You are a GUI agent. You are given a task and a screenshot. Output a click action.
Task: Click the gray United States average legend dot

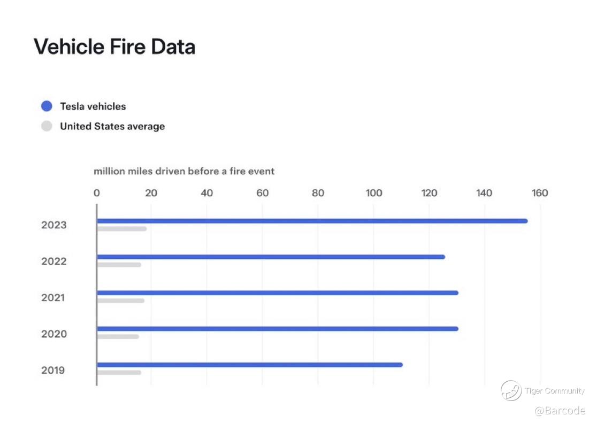tap(47, 127)
